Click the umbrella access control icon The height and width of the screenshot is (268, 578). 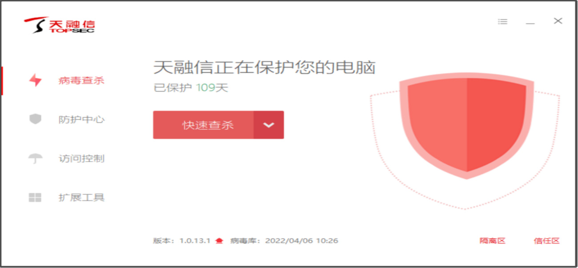click(35, 158)
